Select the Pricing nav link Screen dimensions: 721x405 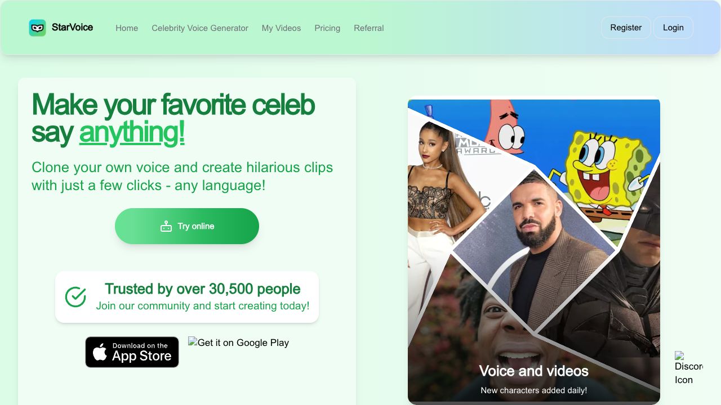(327, 28)
